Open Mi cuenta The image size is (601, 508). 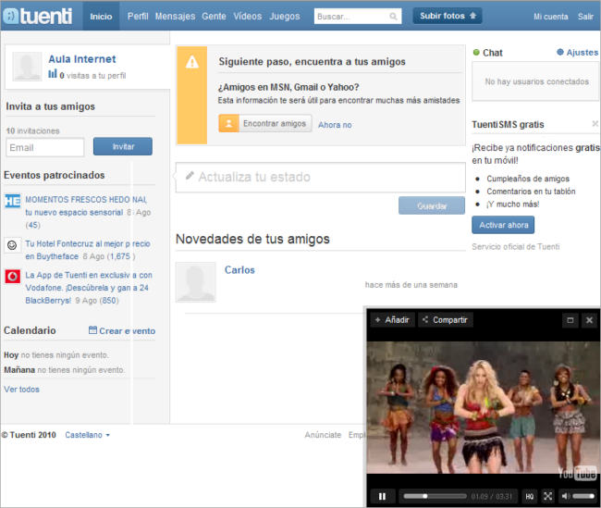551,17
